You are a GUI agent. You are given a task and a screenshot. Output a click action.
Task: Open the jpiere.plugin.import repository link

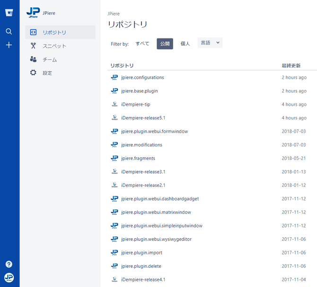point(141,253)
